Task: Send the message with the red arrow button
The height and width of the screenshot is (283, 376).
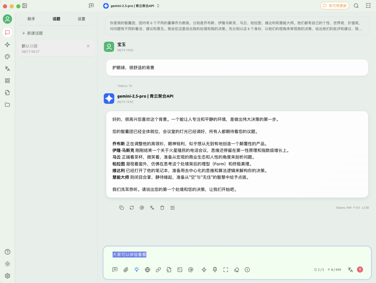Action: pos(360,270)
